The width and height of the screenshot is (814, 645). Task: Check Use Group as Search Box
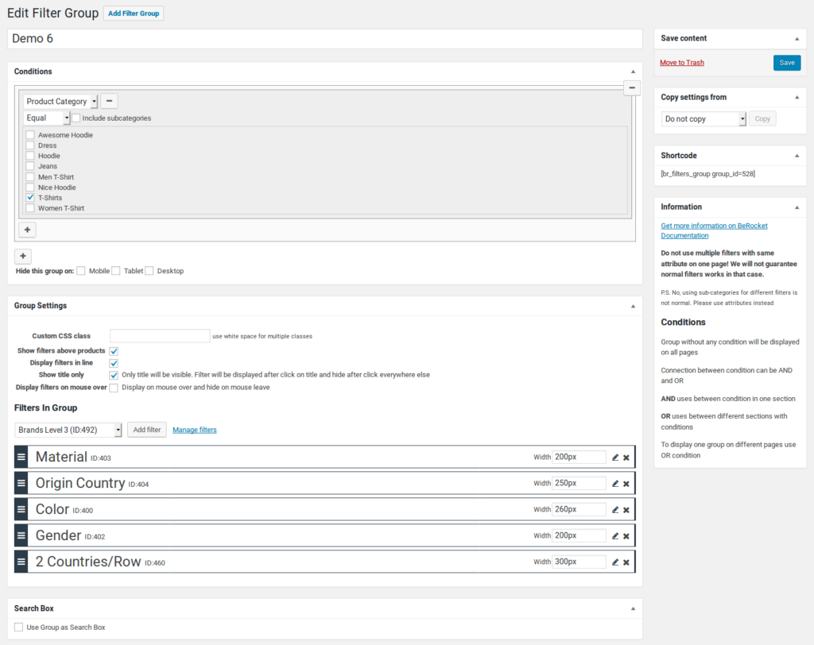(x=19, y=628)
